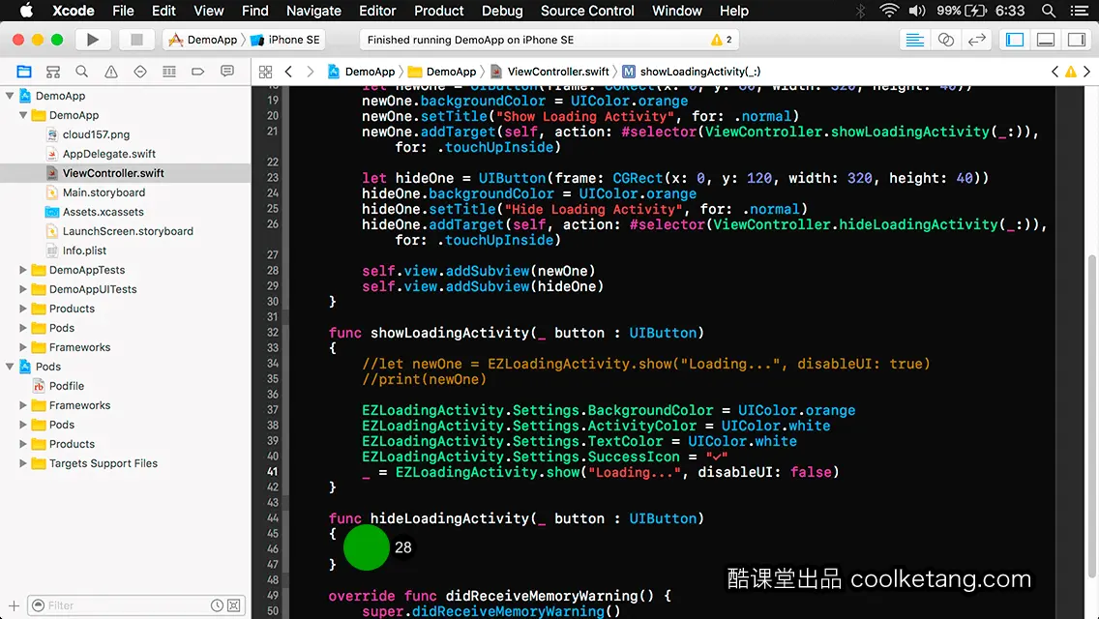Click the jump bar warning icon
This screenshot has height=619, width=1099.
point(1071,72)
